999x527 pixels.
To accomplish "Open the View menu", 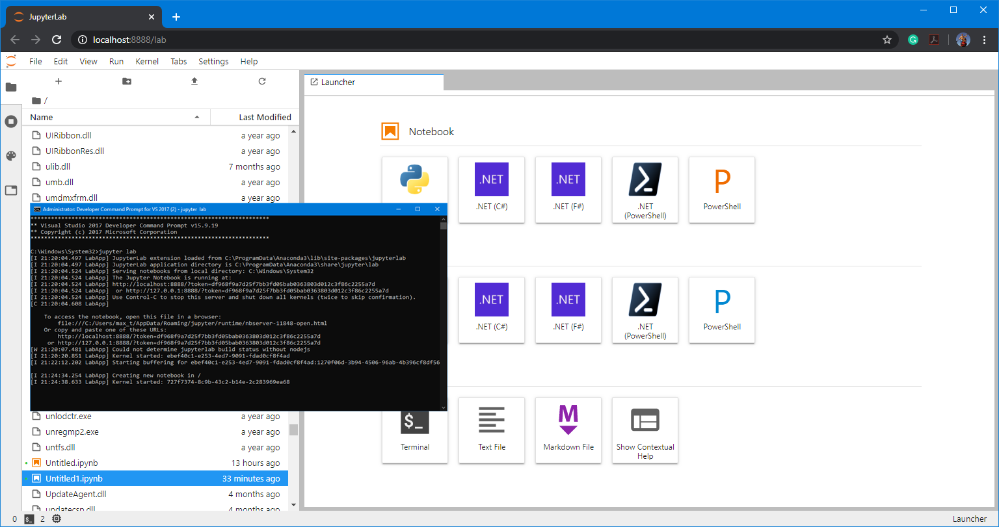I will [x=88, y=61].
